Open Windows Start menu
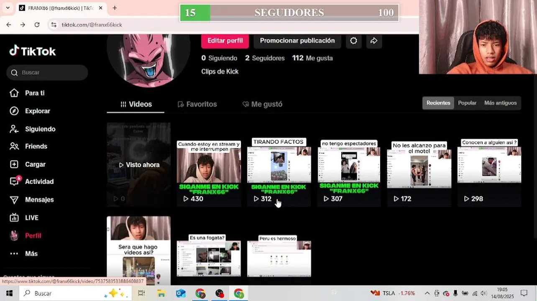The height and width of the screenshot is (301, 537). (x=9, y=293)
